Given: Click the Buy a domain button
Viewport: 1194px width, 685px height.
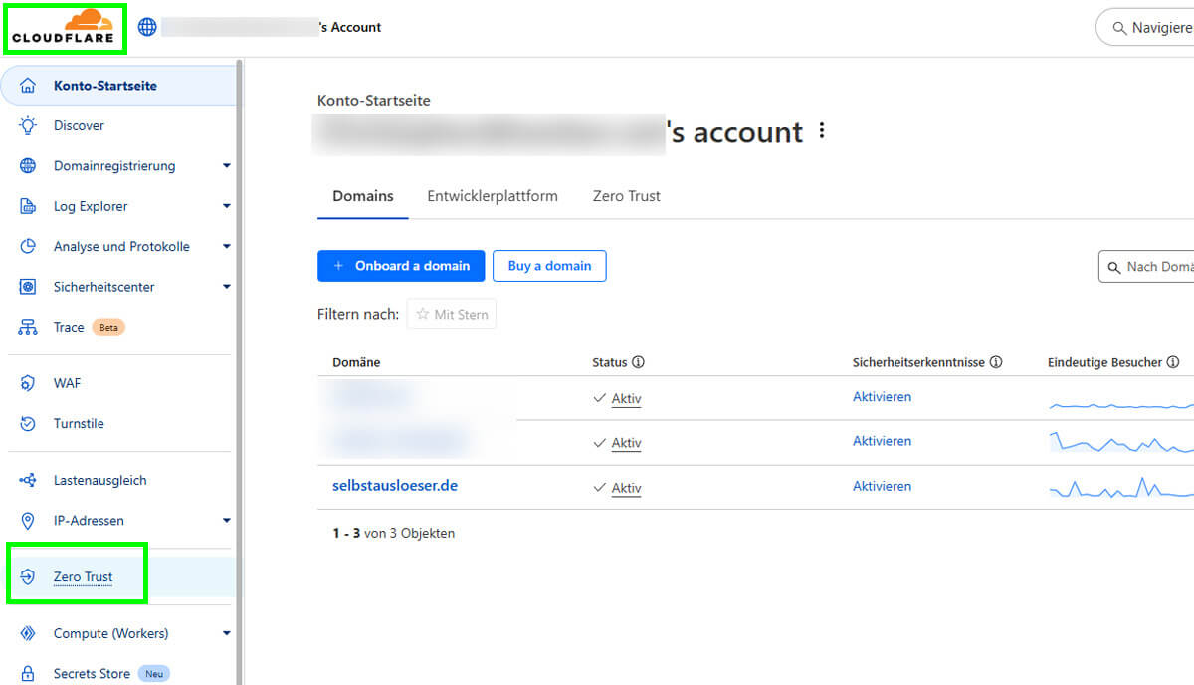Looking at the screenshot, I should (549, 266).
